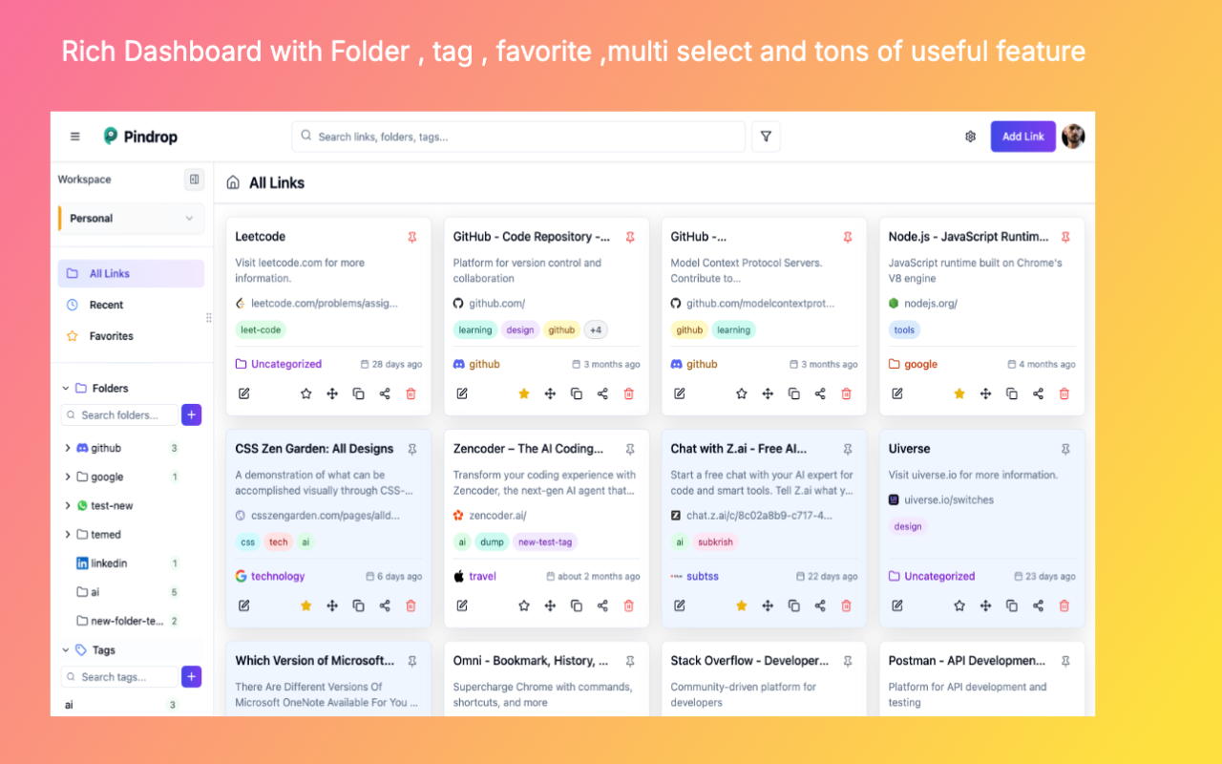
Task: Expand the github folder
Action: coord(67,447)
